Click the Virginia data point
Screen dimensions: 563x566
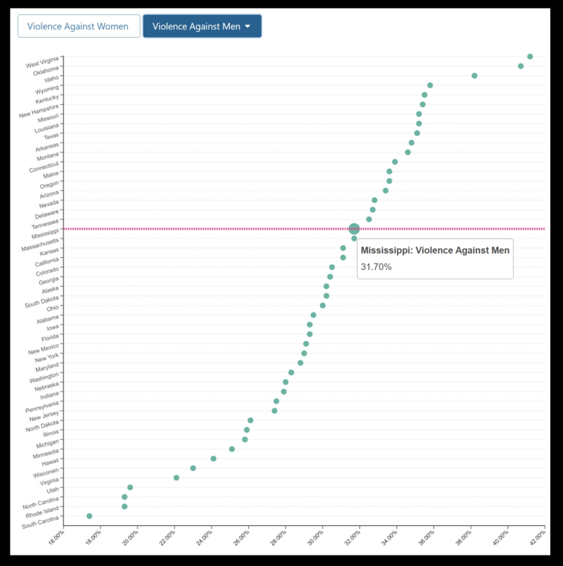[177, 478]
